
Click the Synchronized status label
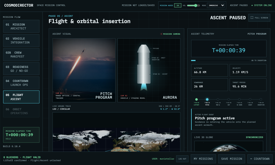pos(254,137)
